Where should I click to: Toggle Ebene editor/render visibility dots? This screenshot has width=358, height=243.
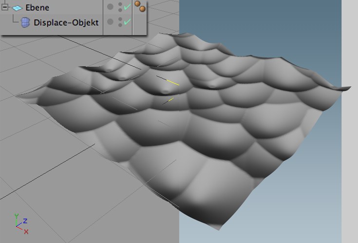click(120, 7)
